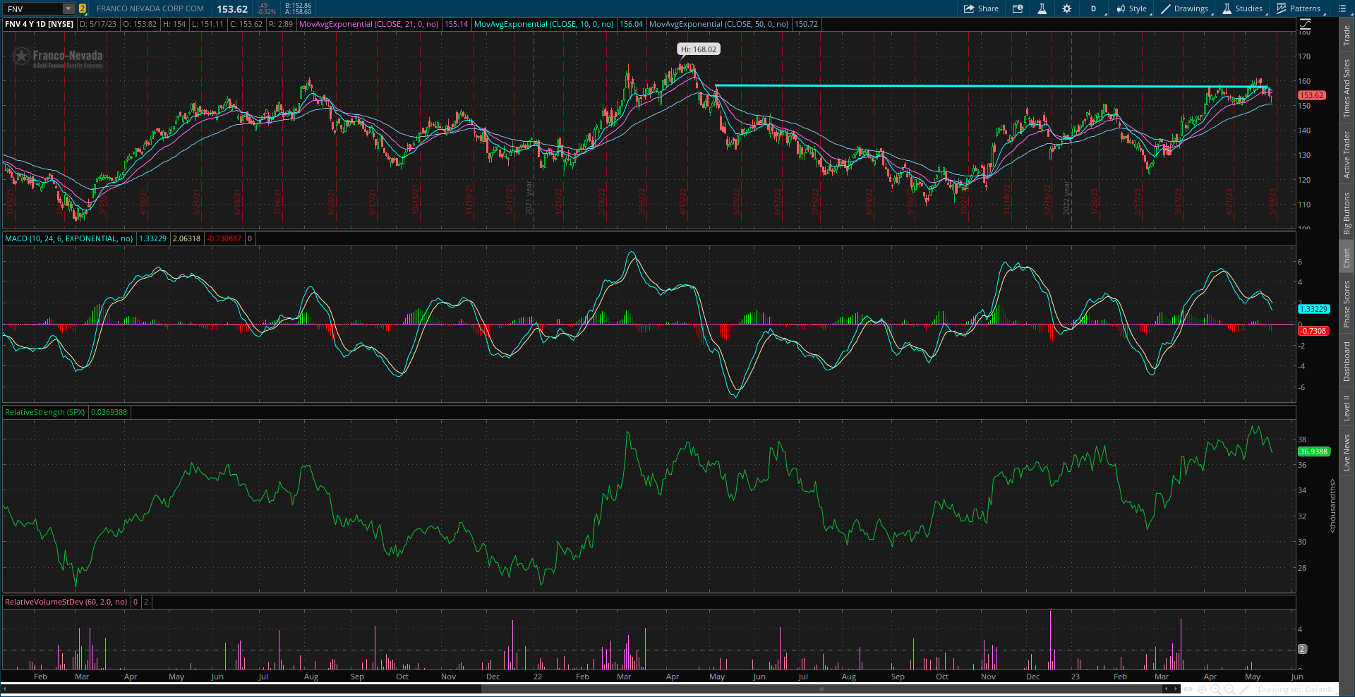The height and width of the screenshot is (697, 1355).
Task: Click the Hi: 168.02 price bubble
Action: (698, 49)
